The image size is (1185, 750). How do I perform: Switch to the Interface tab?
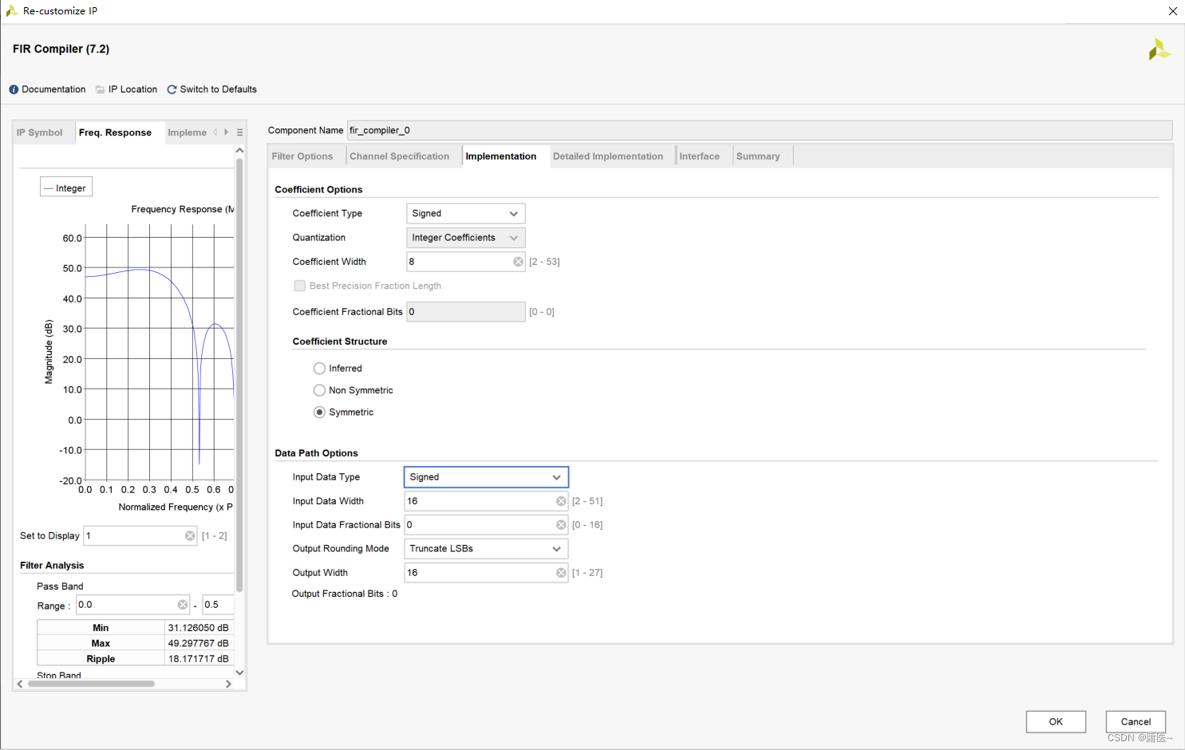(700, 156)
